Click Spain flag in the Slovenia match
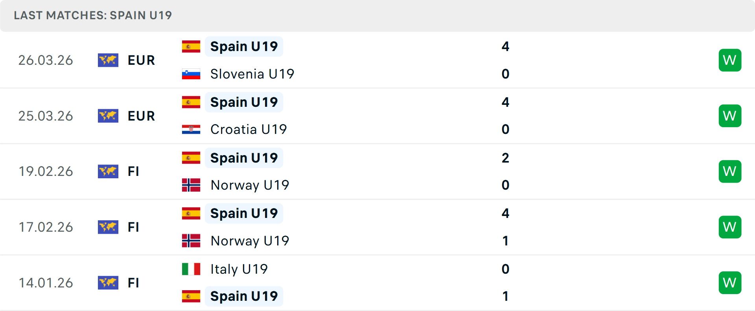Image resolution: width=755 pixels, height=311 pixels. (191, 46)
